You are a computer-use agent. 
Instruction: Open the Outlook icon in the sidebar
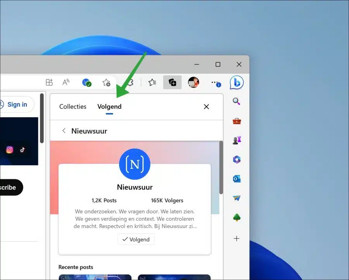[237, 179]
